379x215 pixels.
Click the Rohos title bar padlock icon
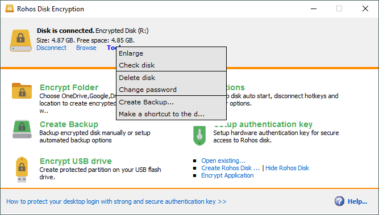point(10,9)
